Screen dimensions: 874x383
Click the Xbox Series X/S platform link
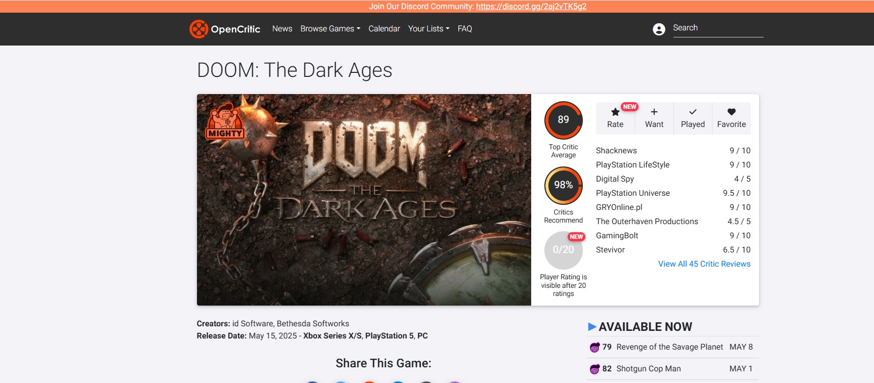[x=332, y=336]
